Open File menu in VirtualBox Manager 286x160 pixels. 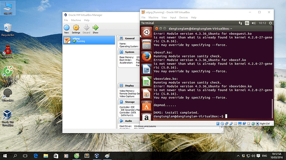click(66, 20)
